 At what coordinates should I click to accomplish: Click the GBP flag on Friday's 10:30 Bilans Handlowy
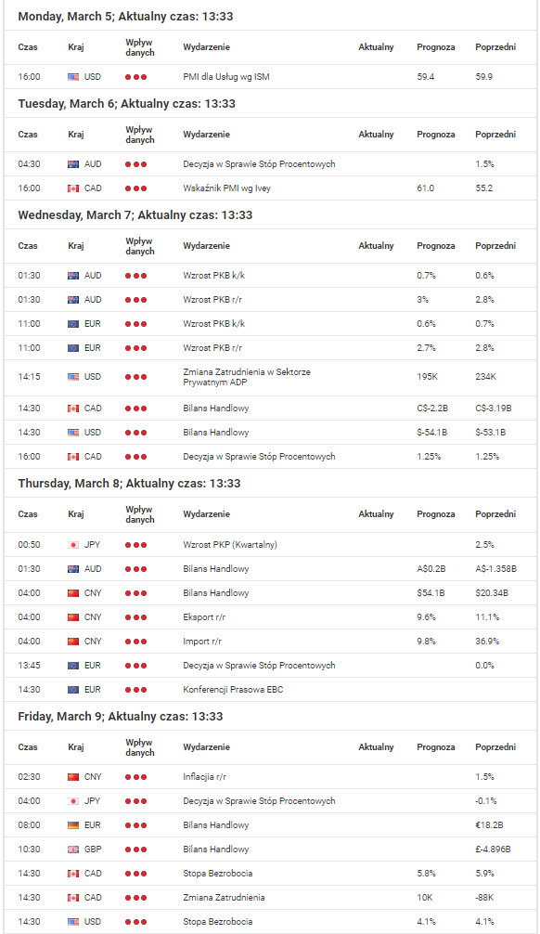point(73,850)
